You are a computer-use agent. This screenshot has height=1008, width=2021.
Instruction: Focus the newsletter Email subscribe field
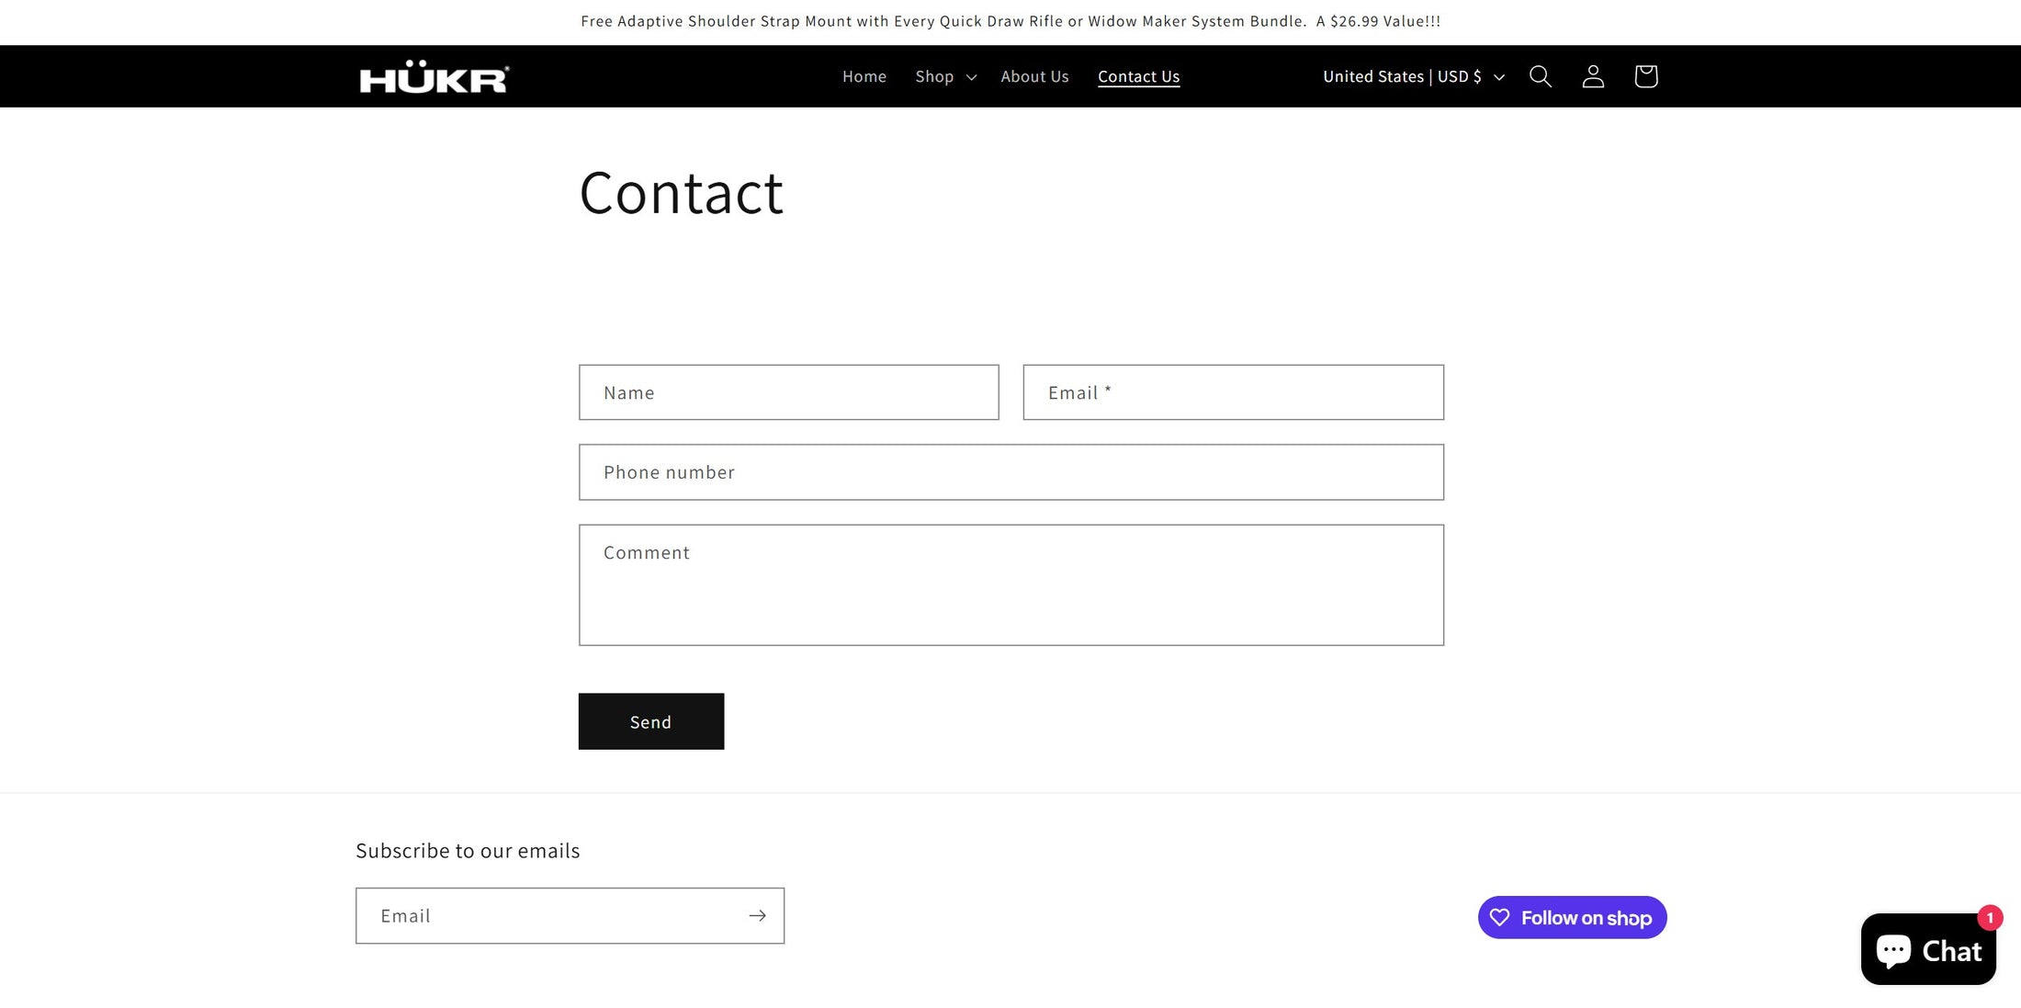(x=549, y=915)
